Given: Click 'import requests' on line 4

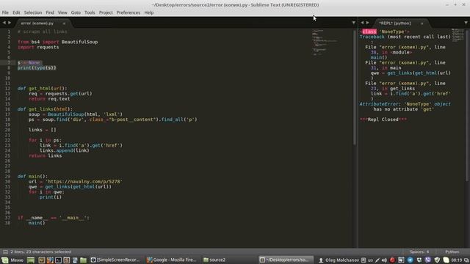Looking at the screenshot, I should pyautogui.click(x=38, y=47).
